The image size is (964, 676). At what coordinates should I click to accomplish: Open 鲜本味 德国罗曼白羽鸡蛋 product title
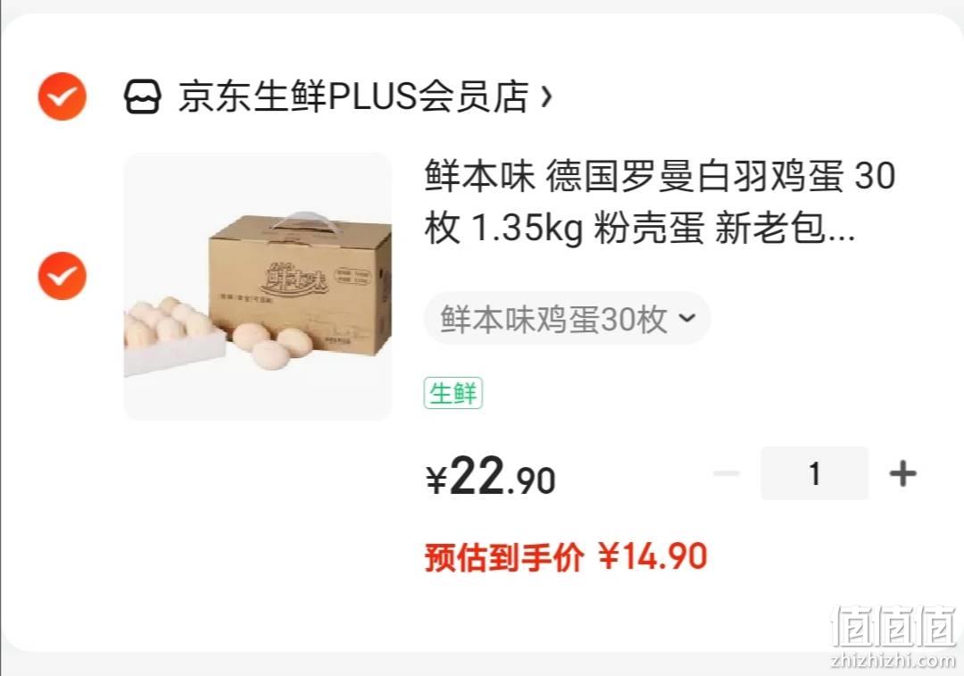pyautogui.click(x=659, y=202)
